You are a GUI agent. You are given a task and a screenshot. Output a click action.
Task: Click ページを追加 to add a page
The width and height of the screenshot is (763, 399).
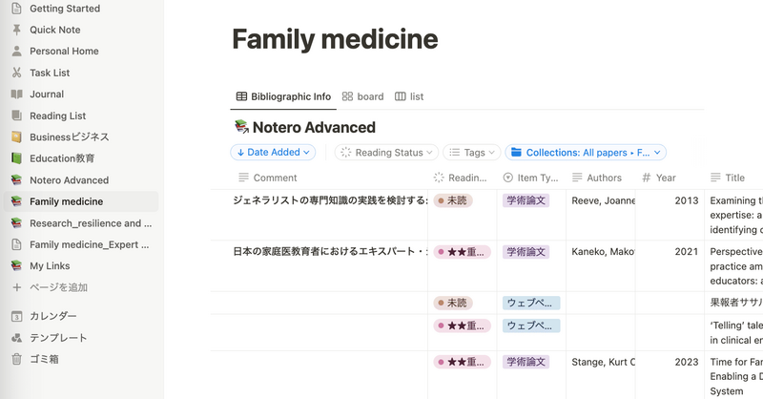pos(58,287)
